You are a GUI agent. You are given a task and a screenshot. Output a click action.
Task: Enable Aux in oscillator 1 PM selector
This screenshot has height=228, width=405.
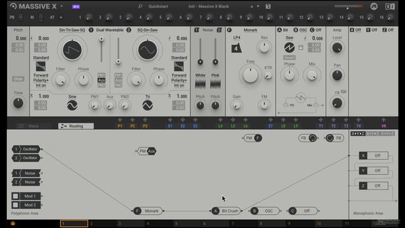click(x=101, y=80)
